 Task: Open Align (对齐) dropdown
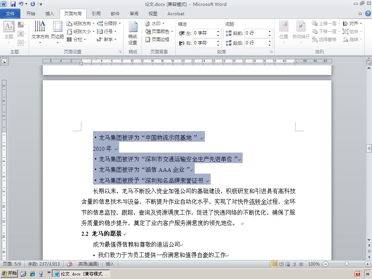[352, 24]
